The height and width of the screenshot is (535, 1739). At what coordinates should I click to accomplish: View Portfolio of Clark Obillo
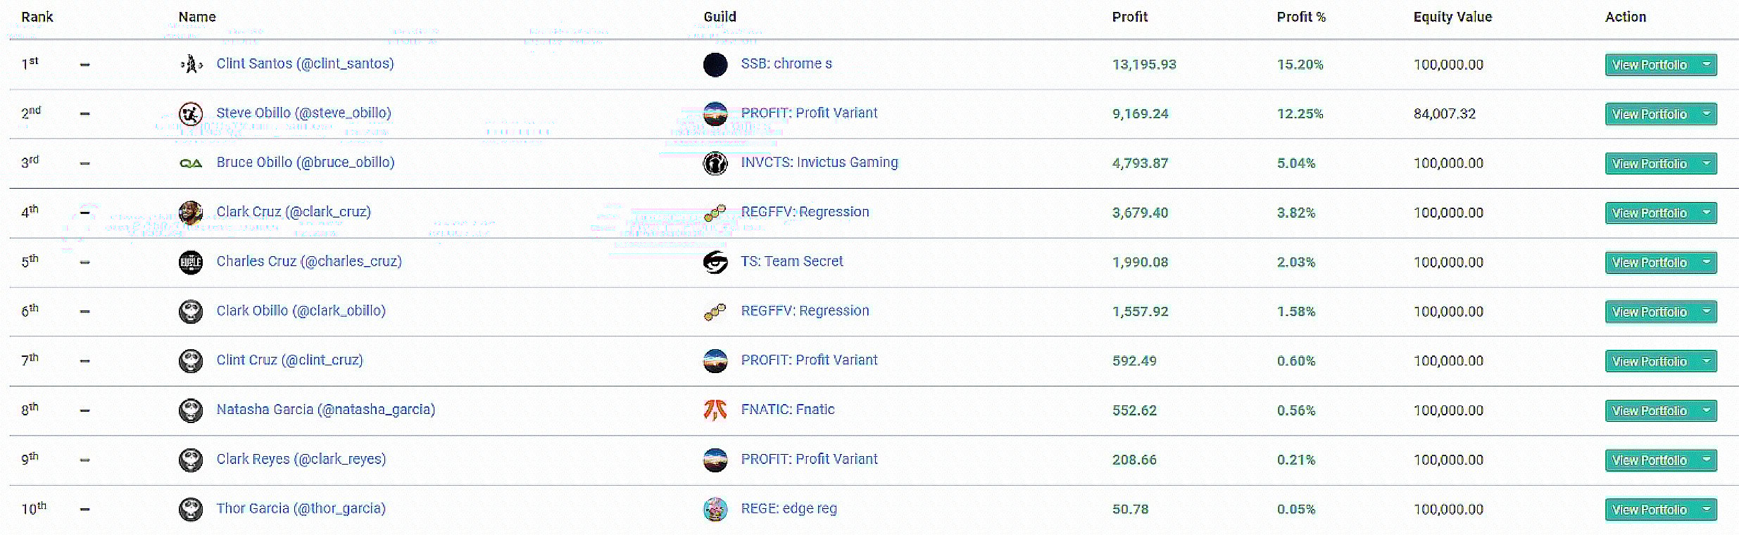[x=1650, y=312]
